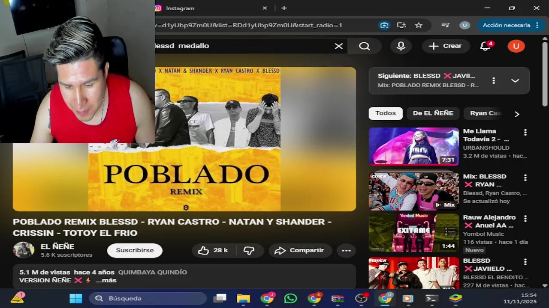Select the Todos filter chip
The image size is (549, 308).
386,113
